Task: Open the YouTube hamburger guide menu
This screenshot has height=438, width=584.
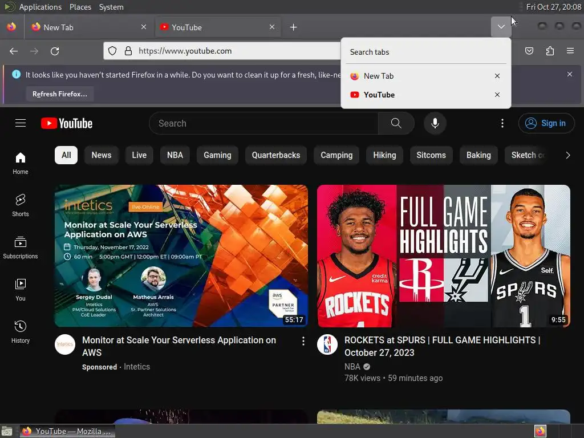Action: coord(21,123)
